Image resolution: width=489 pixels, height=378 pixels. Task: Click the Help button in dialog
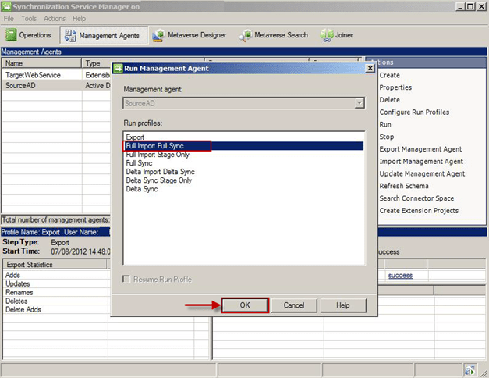coord(342,305)
